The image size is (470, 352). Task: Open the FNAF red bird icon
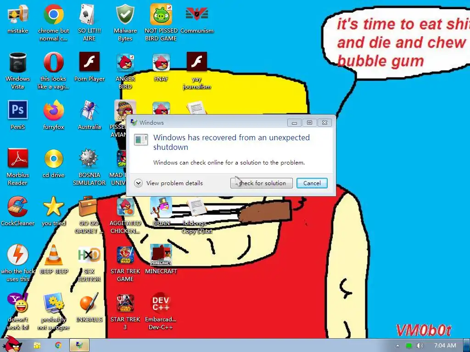point(161,62)
